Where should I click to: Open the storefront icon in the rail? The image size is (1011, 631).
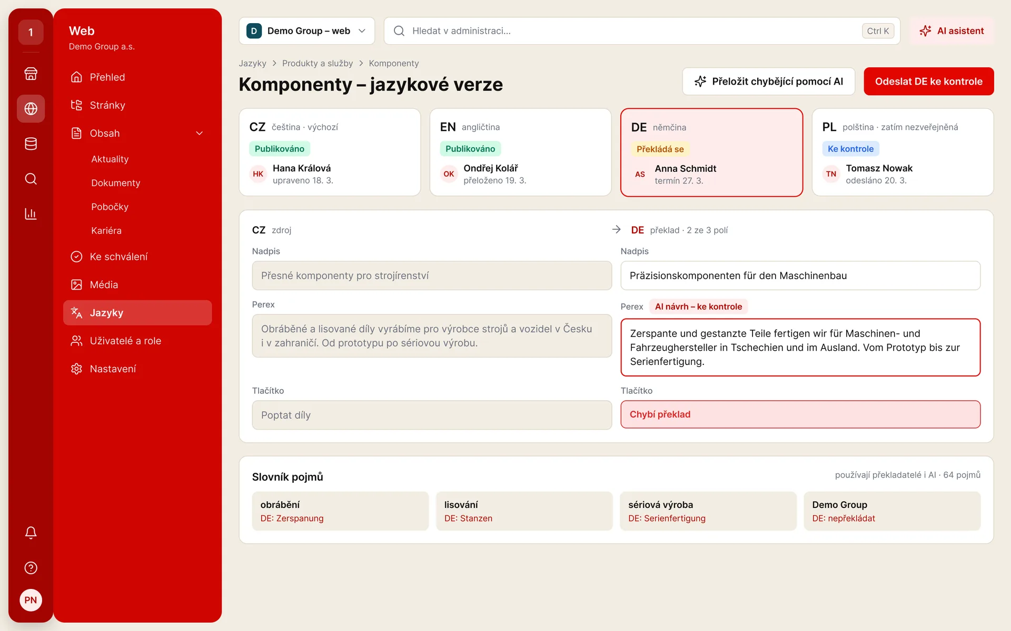[x=31, y=74]
